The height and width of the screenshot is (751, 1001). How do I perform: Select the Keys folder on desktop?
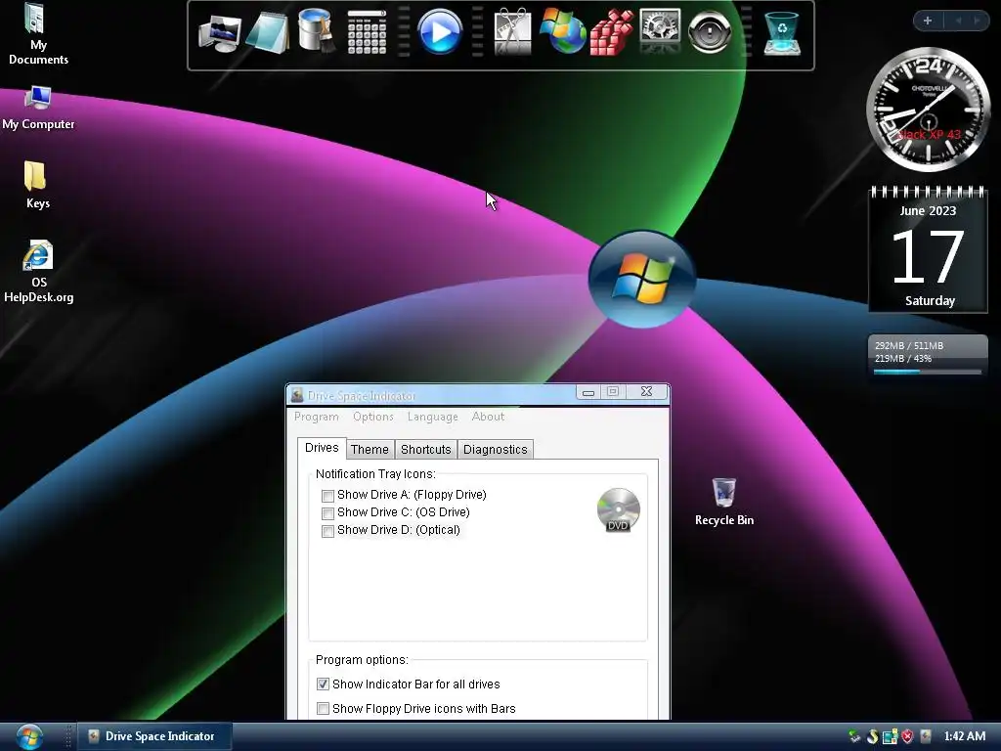pos(36,185)
